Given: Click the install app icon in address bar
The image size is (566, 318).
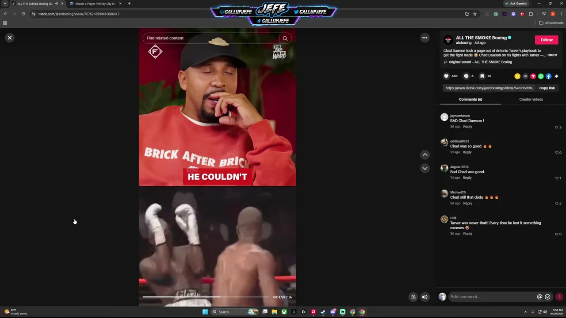Looking at the screenshot, I should (x=467, y=14).
